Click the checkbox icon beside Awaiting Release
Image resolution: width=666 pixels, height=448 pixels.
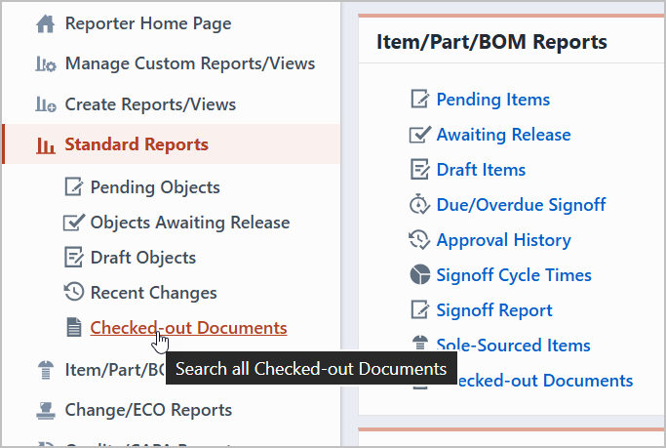419,135
